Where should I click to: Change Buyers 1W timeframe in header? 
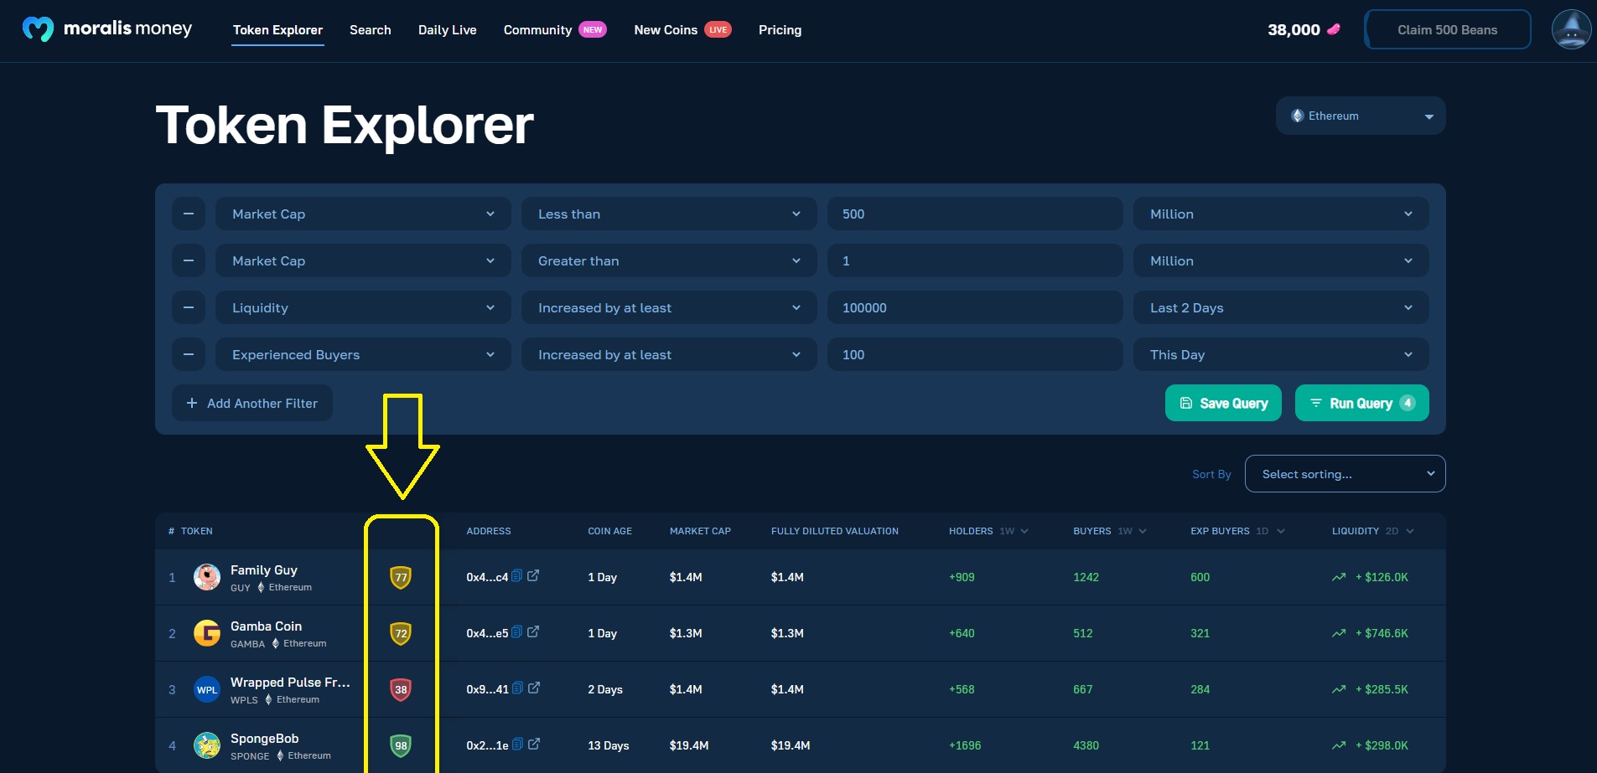[1132, 531]
